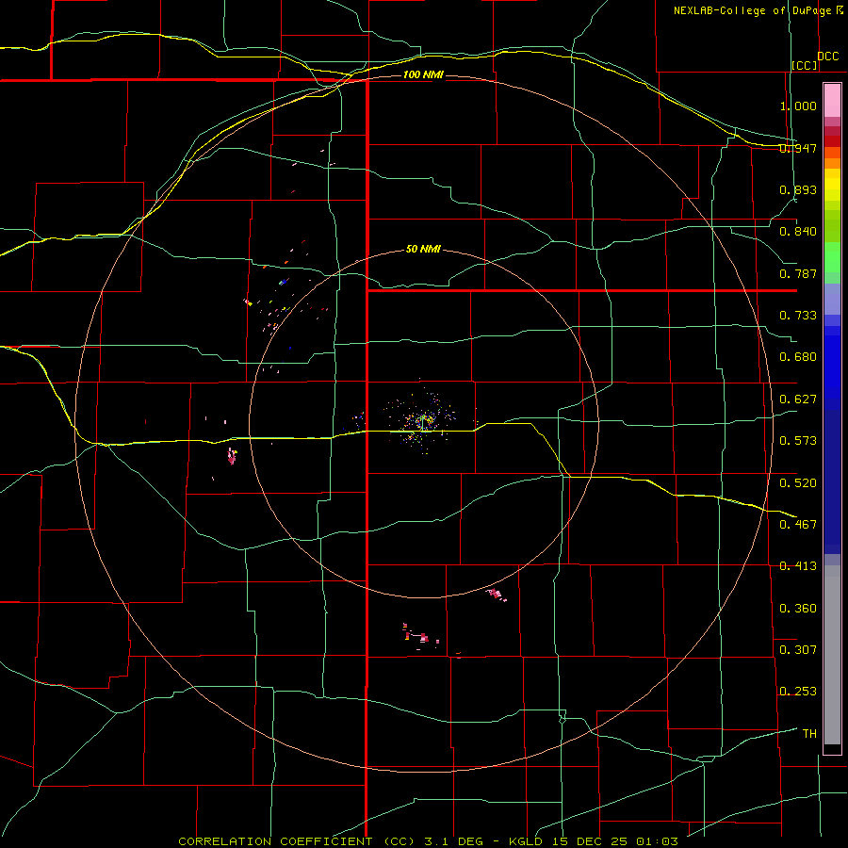Click the 0.787 scale value
Viewport: 848px width, 848px height.
(798, 273)
